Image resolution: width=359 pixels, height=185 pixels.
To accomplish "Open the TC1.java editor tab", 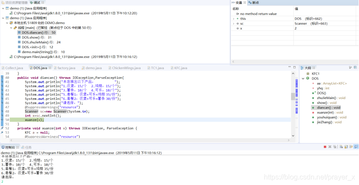I will tap(155, 68).
